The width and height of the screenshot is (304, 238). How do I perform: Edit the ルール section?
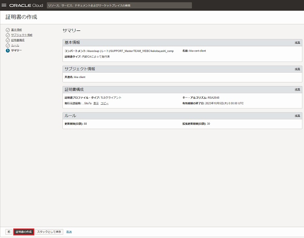pyautogui.click(x=297, y=116)
